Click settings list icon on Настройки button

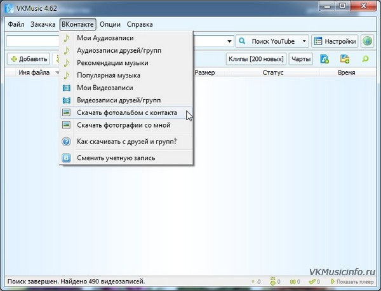[318, 41]
